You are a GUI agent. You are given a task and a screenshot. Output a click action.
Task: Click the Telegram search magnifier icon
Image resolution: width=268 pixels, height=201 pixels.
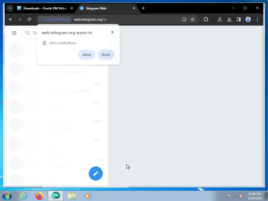[x=28, y=33]
